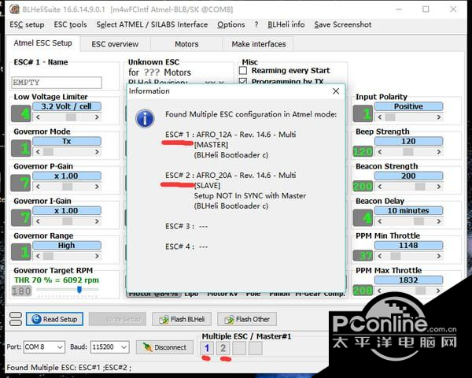Click the Beep Strength scrollbar thumb
This screenshot has height=378, width=472.
click(407, 152)
